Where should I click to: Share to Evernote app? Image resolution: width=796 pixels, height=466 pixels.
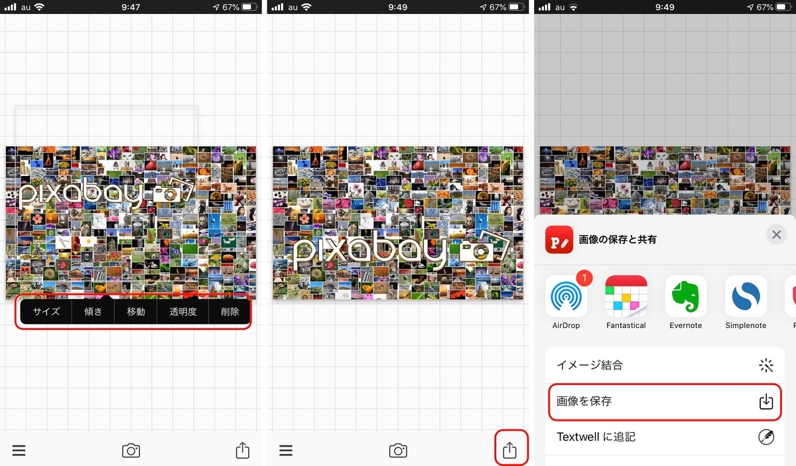coord(686,302)
